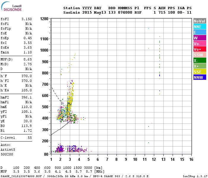
Task: Select the NNW blue legend swatch
Action: [200, 77]
